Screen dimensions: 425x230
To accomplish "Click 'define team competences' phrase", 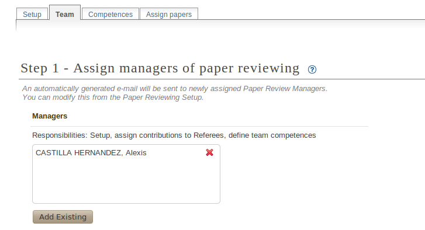I will (272, 135).
